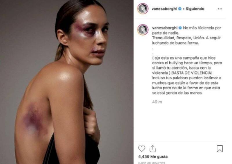Open vanesaborghi username in the caption

[165, 28]
